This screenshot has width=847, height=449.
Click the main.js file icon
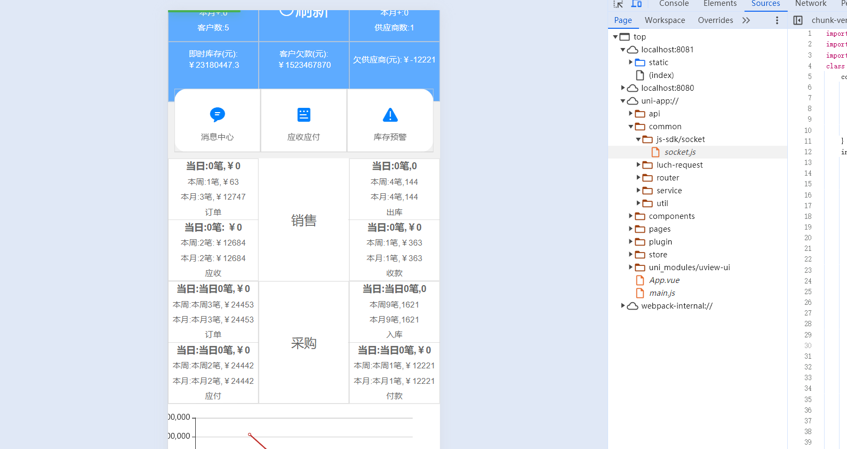(640, 293)
